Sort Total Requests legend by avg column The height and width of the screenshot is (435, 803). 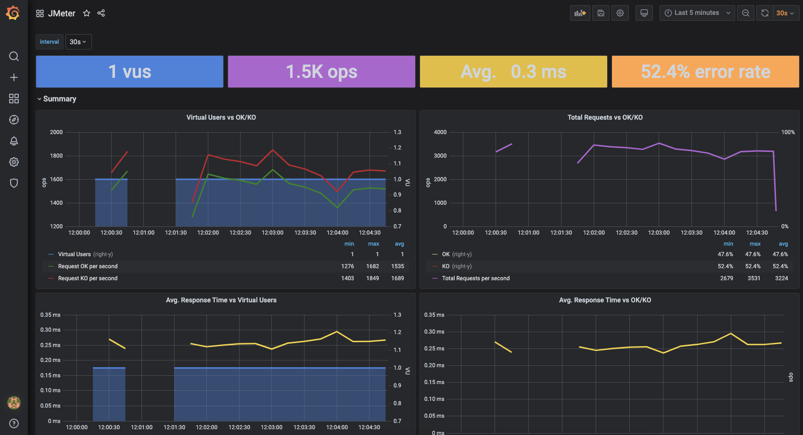click(783, 244)
